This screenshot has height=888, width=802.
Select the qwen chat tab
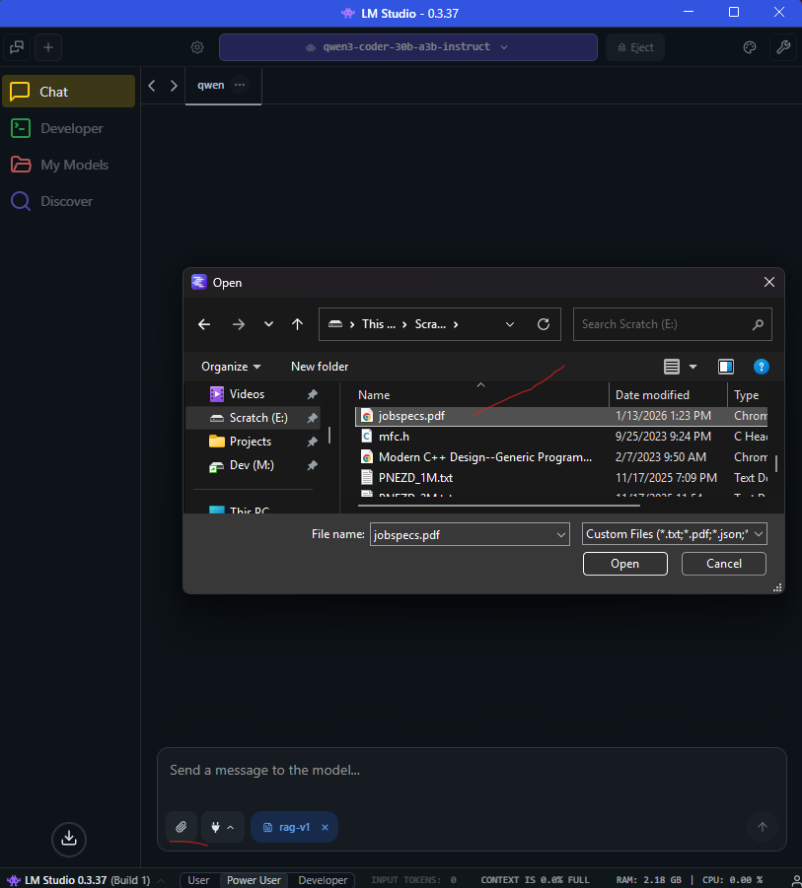click(210, 85)
